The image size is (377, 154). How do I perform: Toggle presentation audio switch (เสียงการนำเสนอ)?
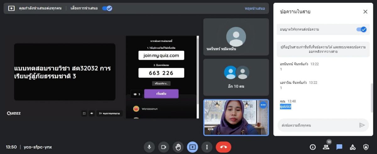click(107, 9)
